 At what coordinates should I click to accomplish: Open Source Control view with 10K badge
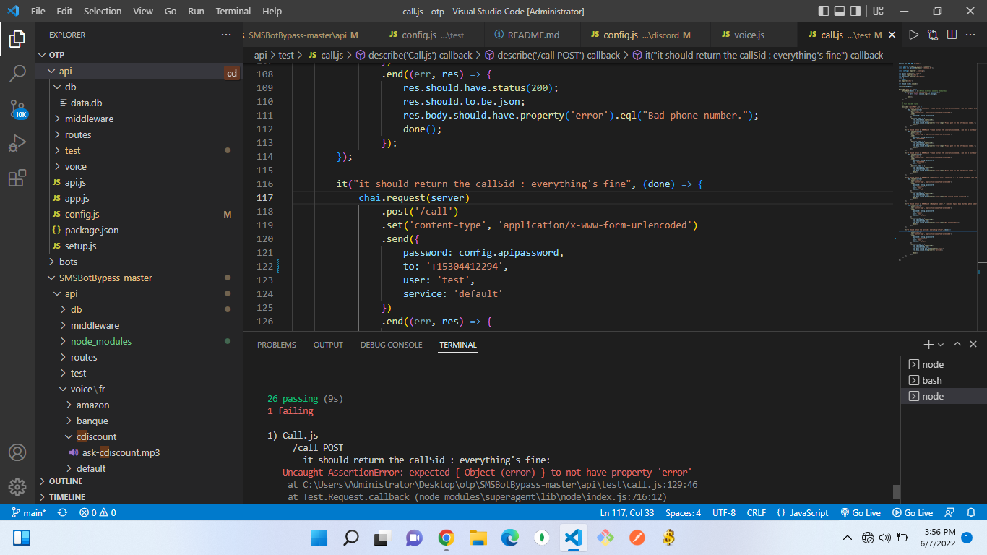tap(17, 109)
